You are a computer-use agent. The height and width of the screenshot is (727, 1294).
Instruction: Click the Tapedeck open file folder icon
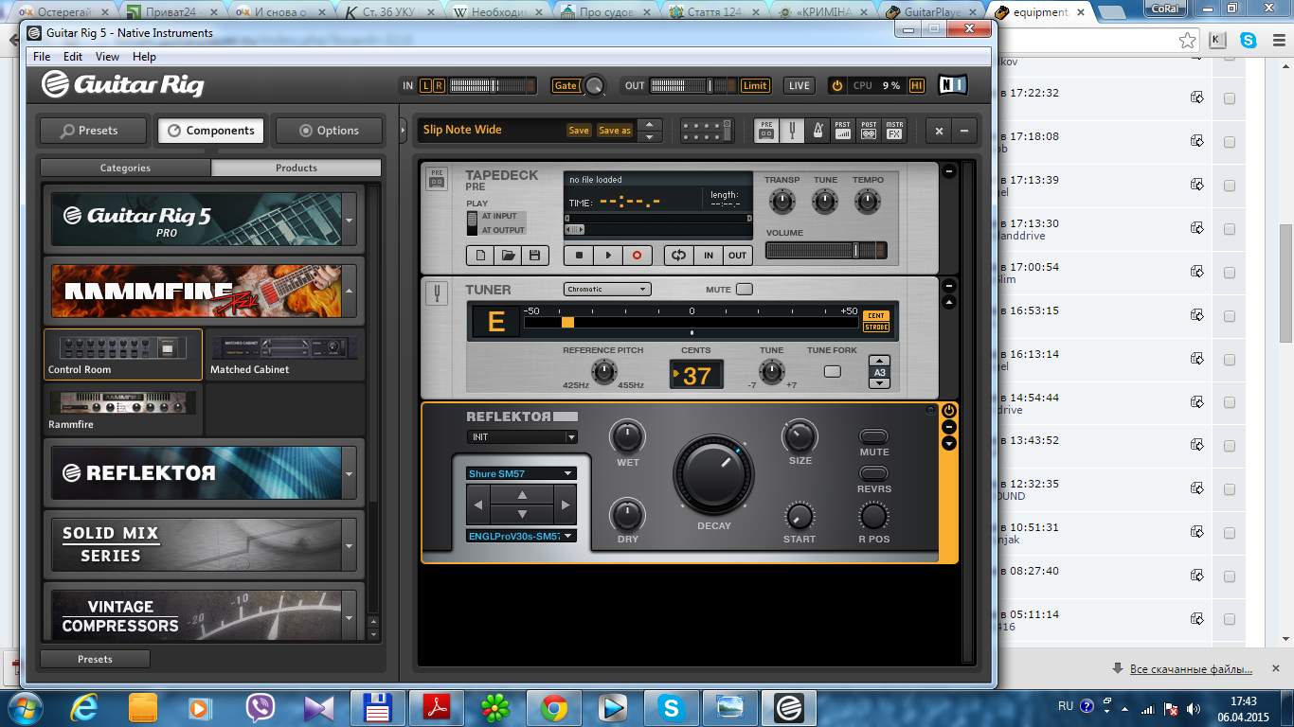point(508,256)
